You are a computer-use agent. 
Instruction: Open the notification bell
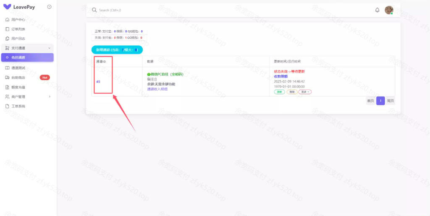[x=377, y=10]
